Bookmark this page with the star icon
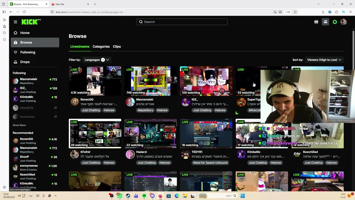This screenshot has height=200, width=355. (295, 12)
